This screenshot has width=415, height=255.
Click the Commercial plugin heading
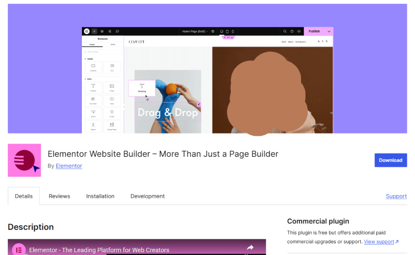(x=318, y=221)
